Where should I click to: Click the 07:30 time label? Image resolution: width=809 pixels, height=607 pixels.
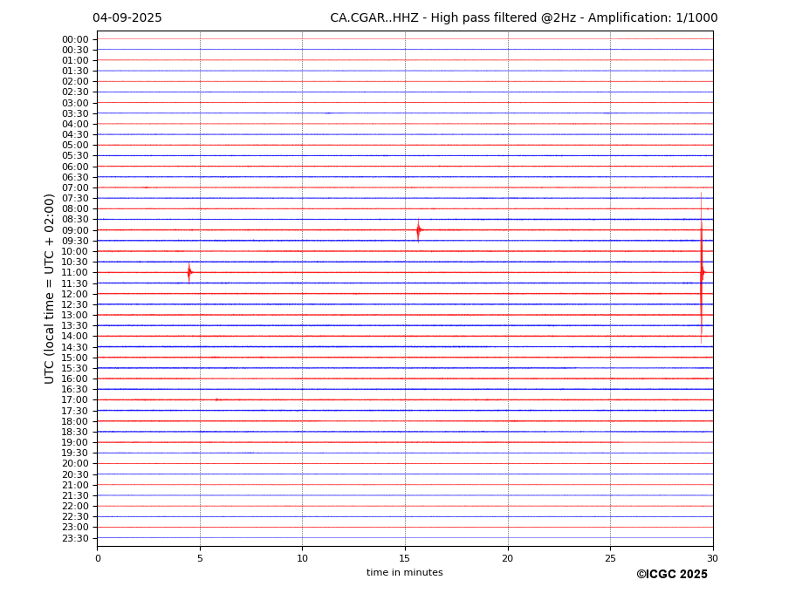coord(75,199)
